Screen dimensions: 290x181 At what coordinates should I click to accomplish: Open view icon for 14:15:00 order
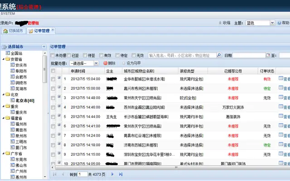pyautogui.click(x=281, y=154)
